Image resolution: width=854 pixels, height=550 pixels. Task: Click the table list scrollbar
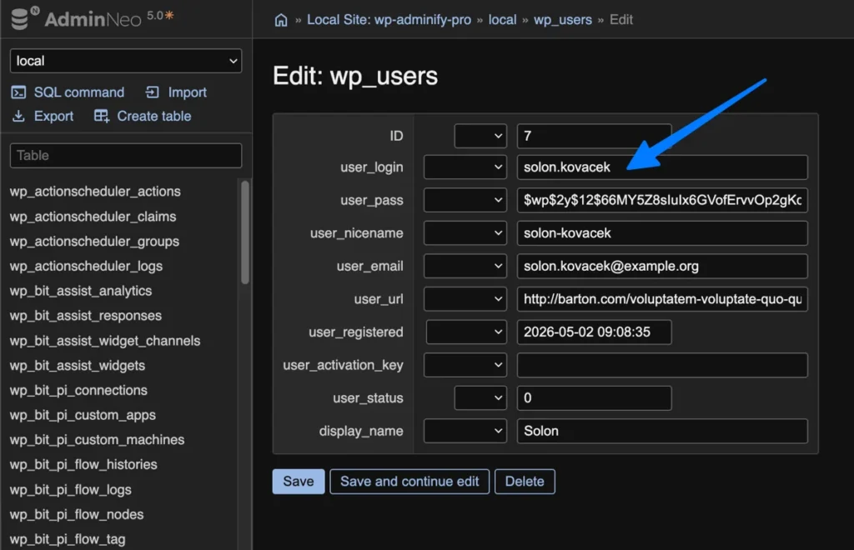tap(245, 232)
